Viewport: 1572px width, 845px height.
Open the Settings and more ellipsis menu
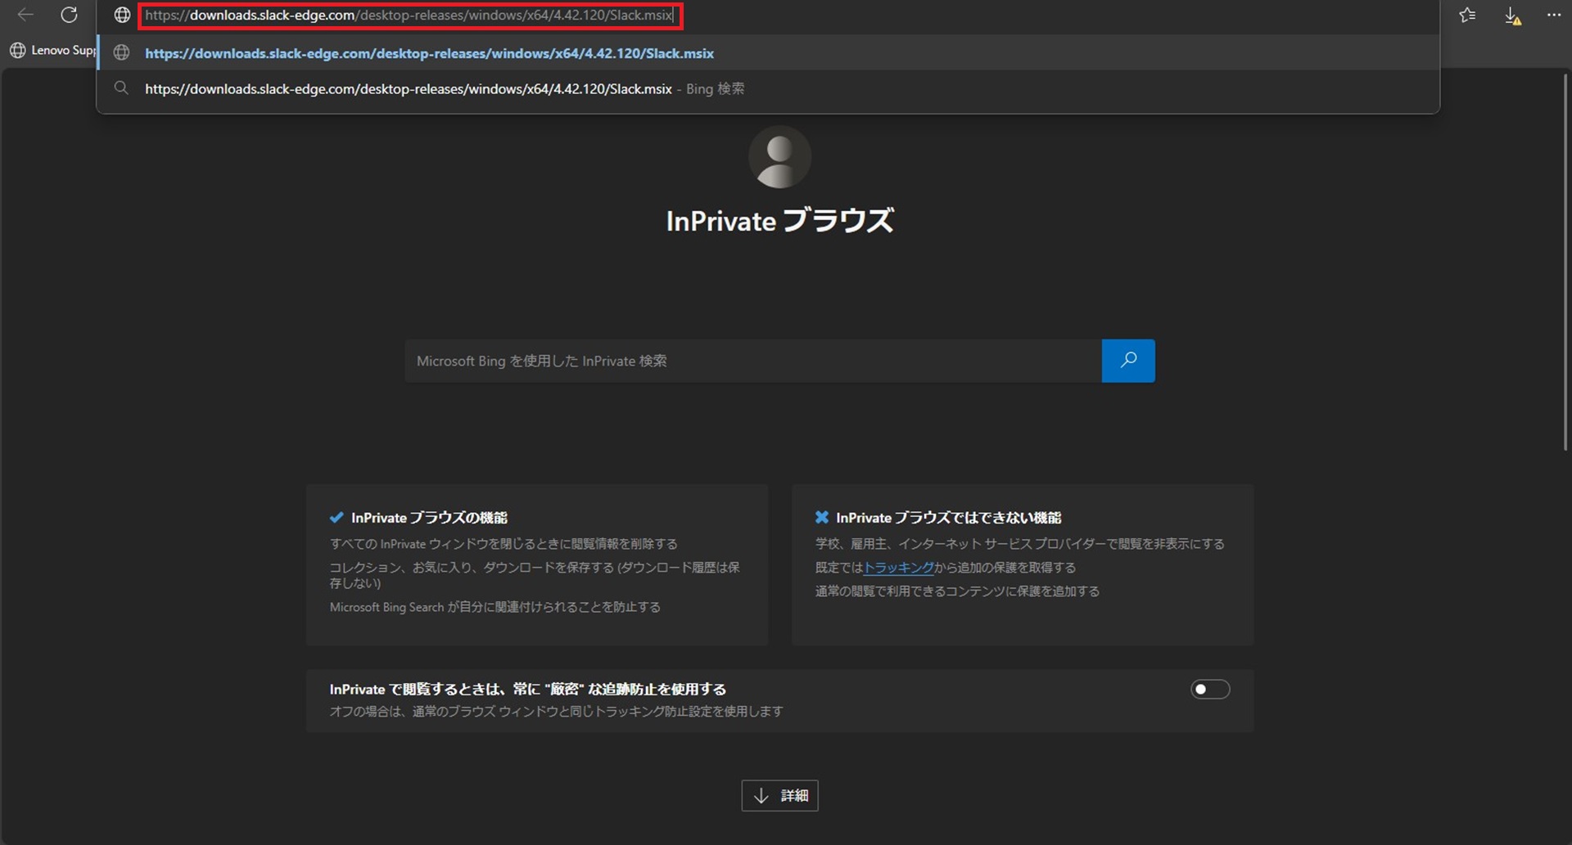[x=1553, y=15]
